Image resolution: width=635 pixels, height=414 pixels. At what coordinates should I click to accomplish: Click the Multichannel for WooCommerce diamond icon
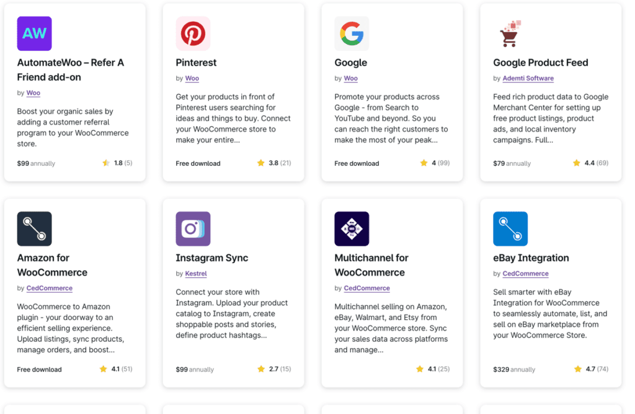tap(352, 228)
